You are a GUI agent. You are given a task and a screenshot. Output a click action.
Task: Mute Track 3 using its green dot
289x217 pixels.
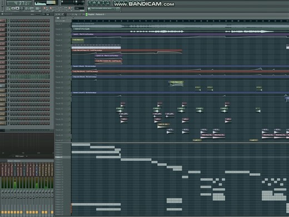pyautogui.click(x=70, y=36)
